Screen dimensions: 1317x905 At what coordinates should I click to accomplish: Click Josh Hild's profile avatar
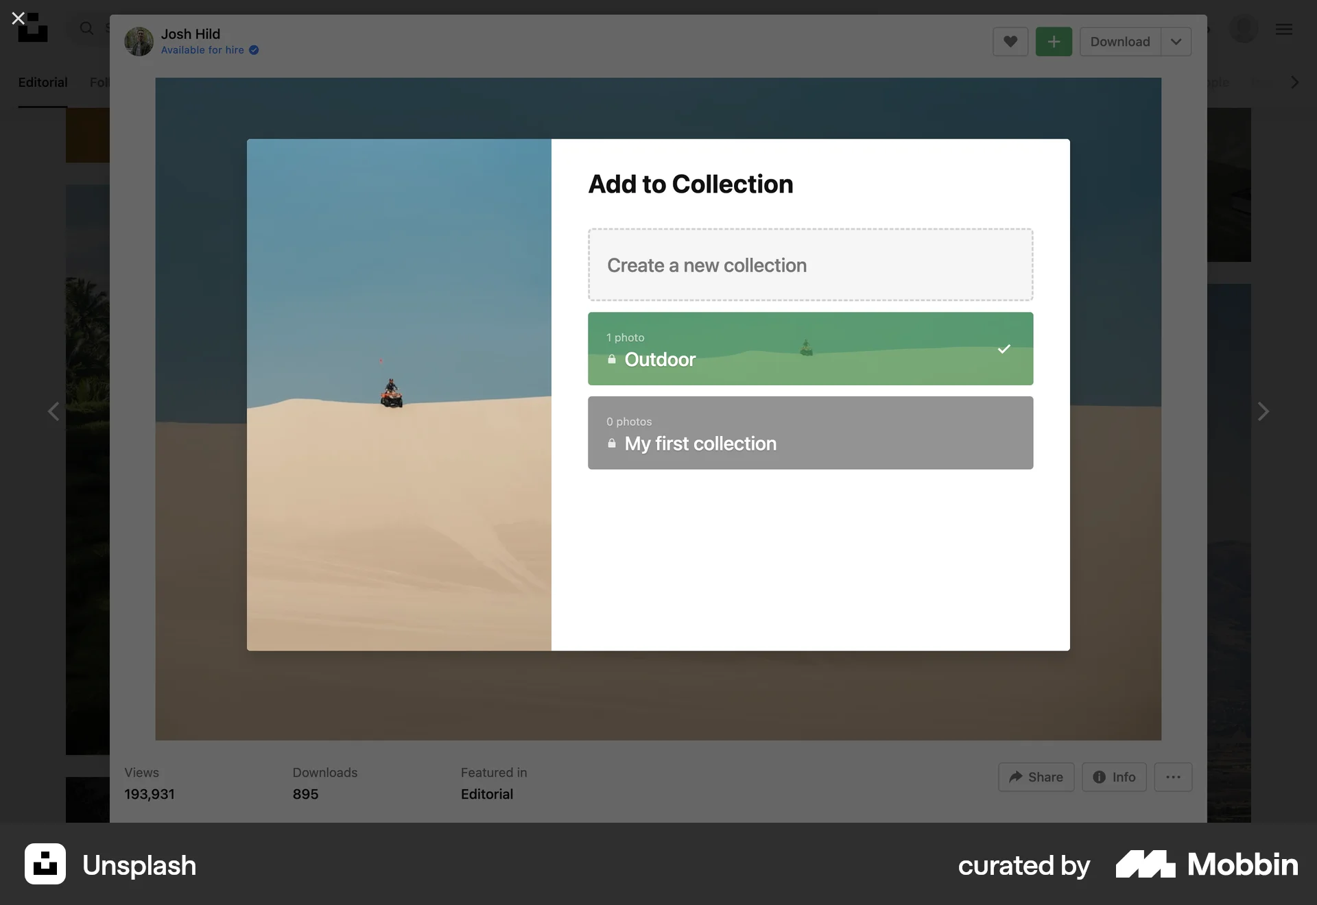138,41
